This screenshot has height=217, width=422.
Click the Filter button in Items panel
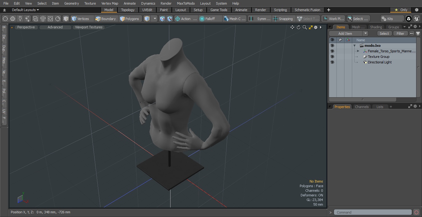pyautogui.click(x=400, y=34)
